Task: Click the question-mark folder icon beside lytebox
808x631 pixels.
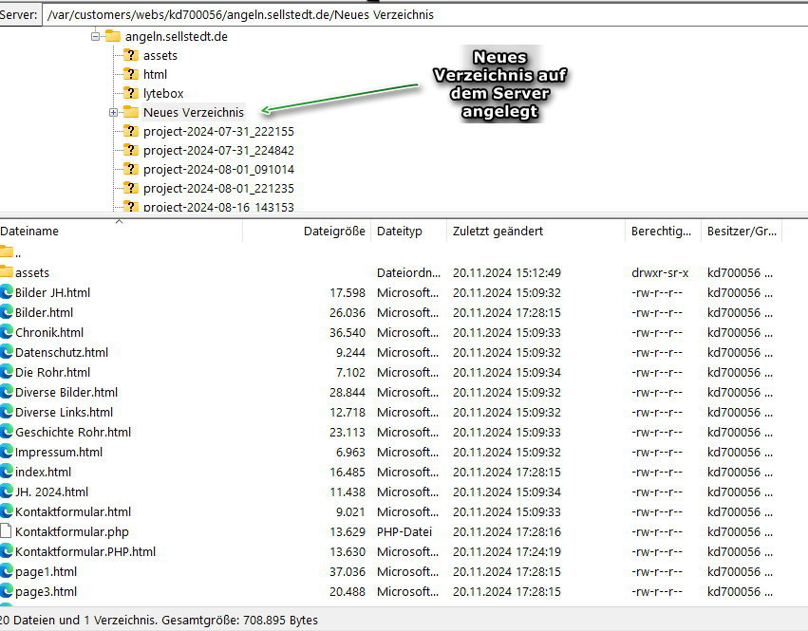Action: pos(131,93)
